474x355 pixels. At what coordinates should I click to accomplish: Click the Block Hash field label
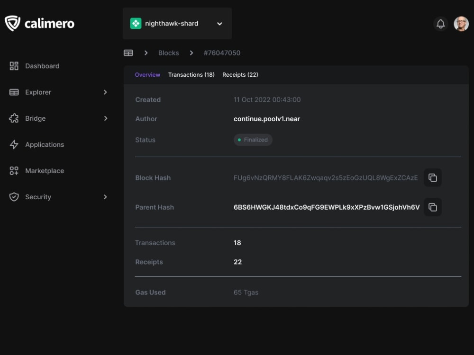[153, 178]
